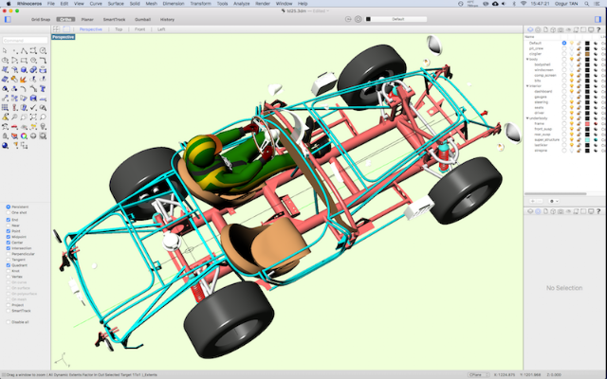Image resolution: width=607 pixels, height=379 pixels.
Task: Check the Disable all osnap box
Action: [9, 322]
